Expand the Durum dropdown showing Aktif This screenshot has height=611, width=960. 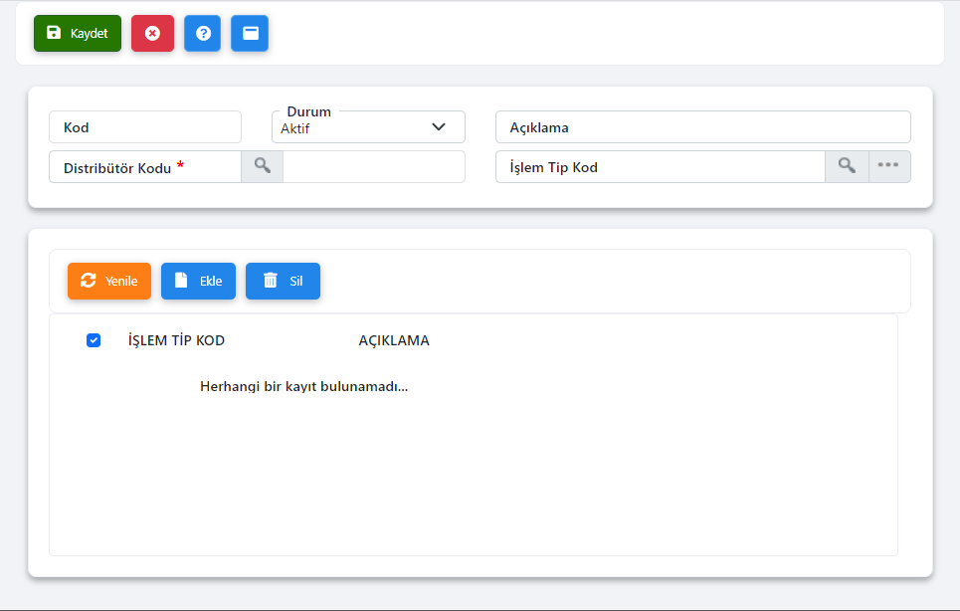368,127
